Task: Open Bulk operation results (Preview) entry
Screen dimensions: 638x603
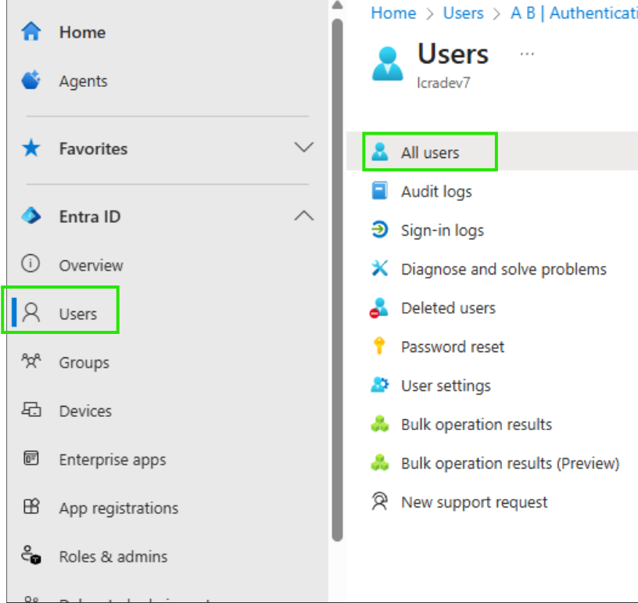Action: tap(511, 464)
